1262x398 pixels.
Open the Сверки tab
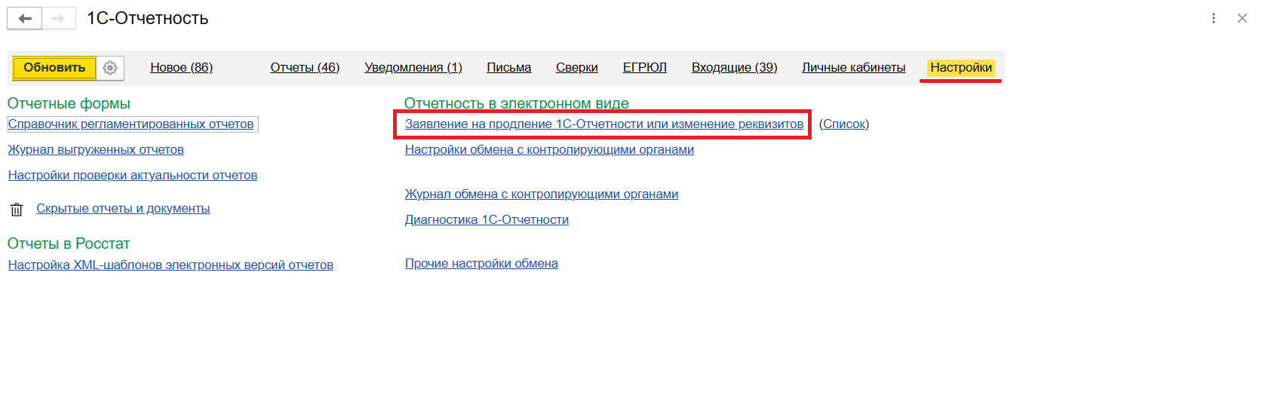576,68
